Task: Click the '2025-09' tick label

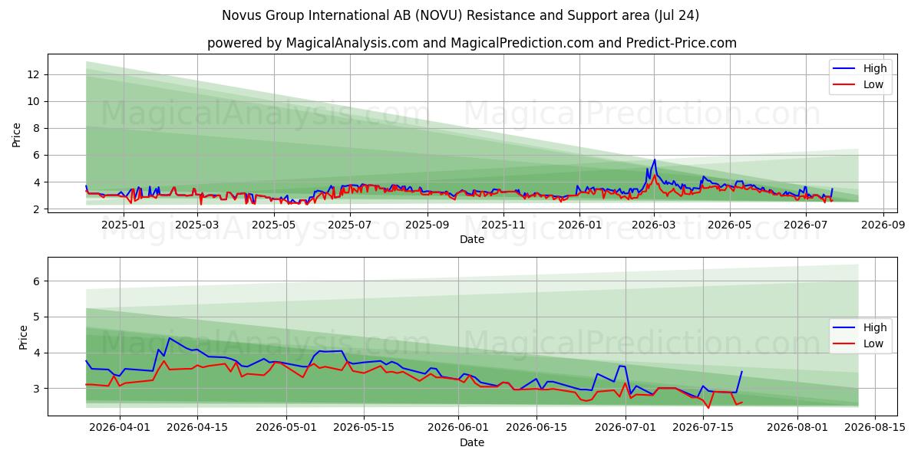Action: tap(427, 225)
